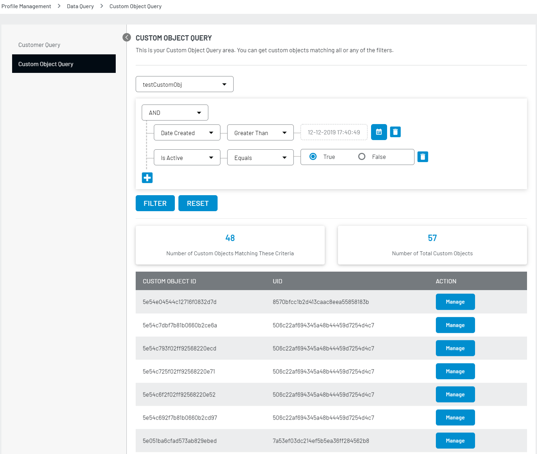The width and height of the screenshot is (537, 454).
Task: Open the Is Active field dropdown
Action: [187, 157]
